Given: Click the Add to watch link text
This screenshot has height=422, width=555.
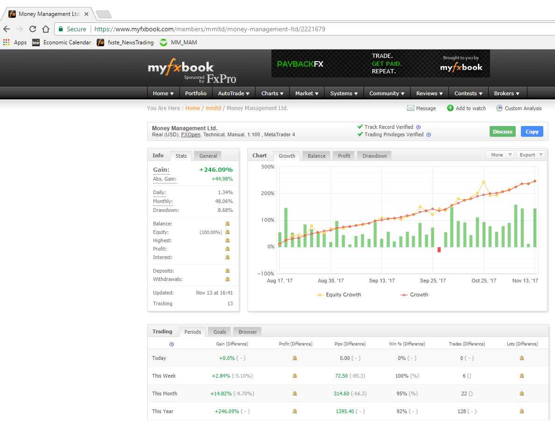Looking at the screenshot, I should (471, 108).
